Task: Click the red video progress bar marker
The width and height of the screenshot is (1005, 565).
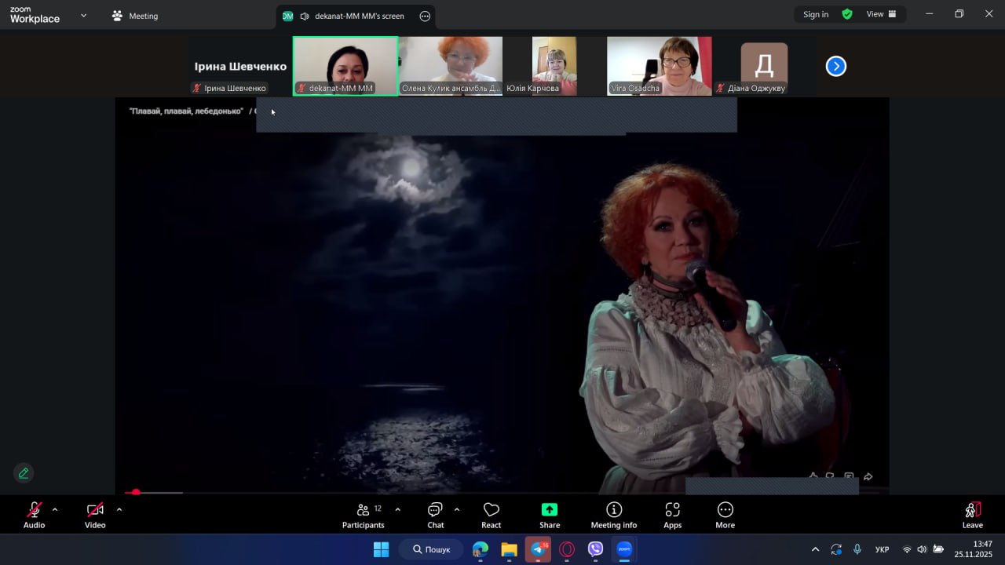Action: (x=136, y=492)
